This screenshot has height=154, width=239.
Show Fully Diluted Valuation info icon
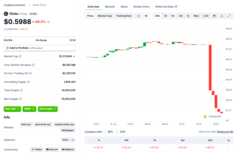tap(33, 65)
